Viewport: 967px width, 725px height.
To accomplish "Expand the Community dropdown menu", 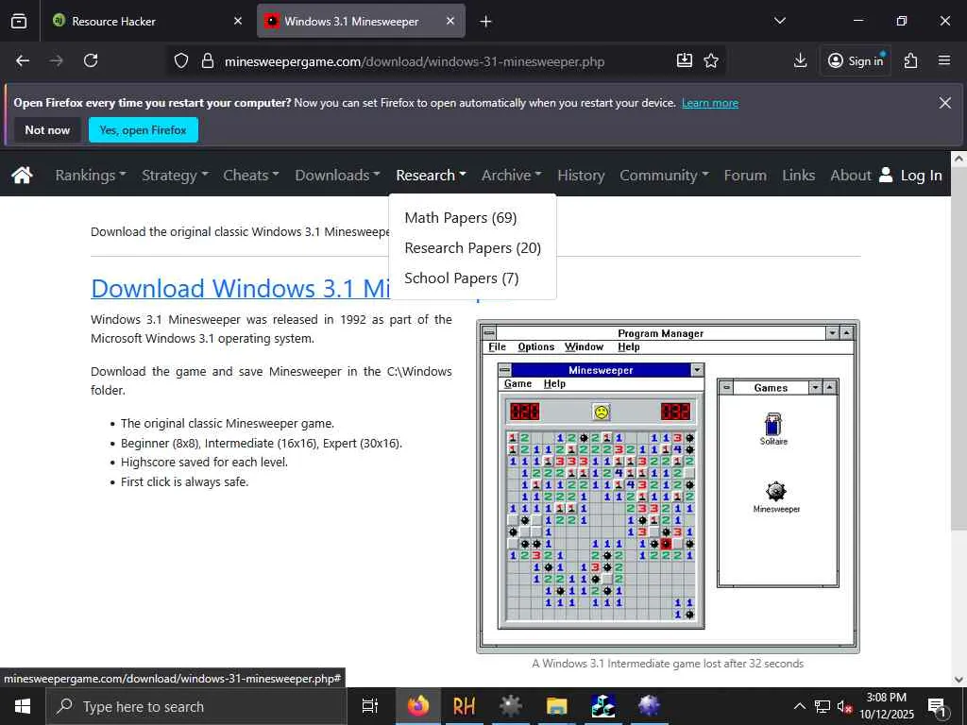I will (664, 175).
